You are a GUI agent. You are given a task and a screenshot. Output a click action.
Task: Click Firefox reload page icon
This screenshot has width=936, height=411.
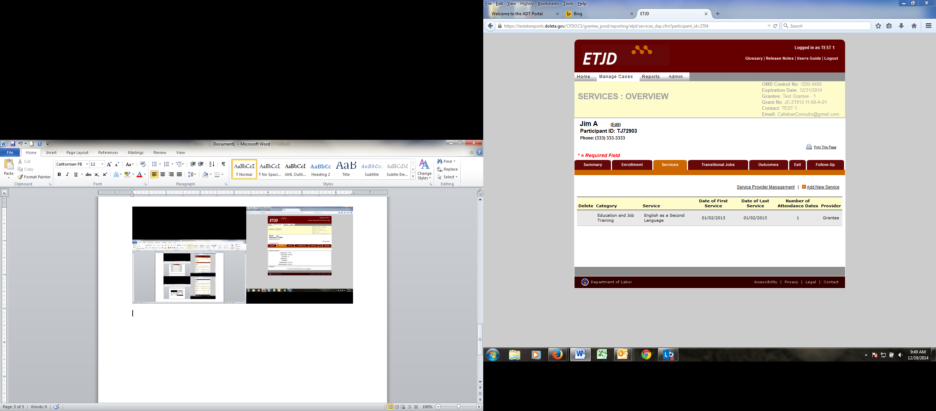[x=775, y=26]
